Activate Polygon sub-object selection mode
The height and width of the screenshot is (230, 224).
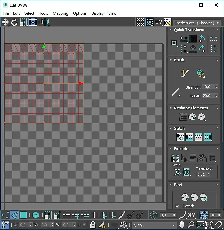[24, 215]
